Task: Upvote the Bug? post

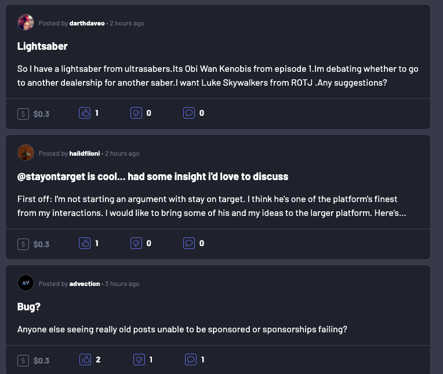Action: pyautogui.click(x=85, y=360)
